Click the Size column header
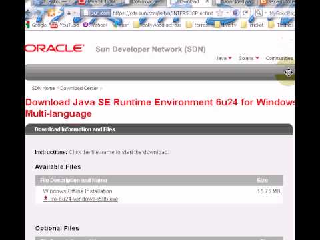320x240 pixels. pyautogui.click(x=263, y=180)
